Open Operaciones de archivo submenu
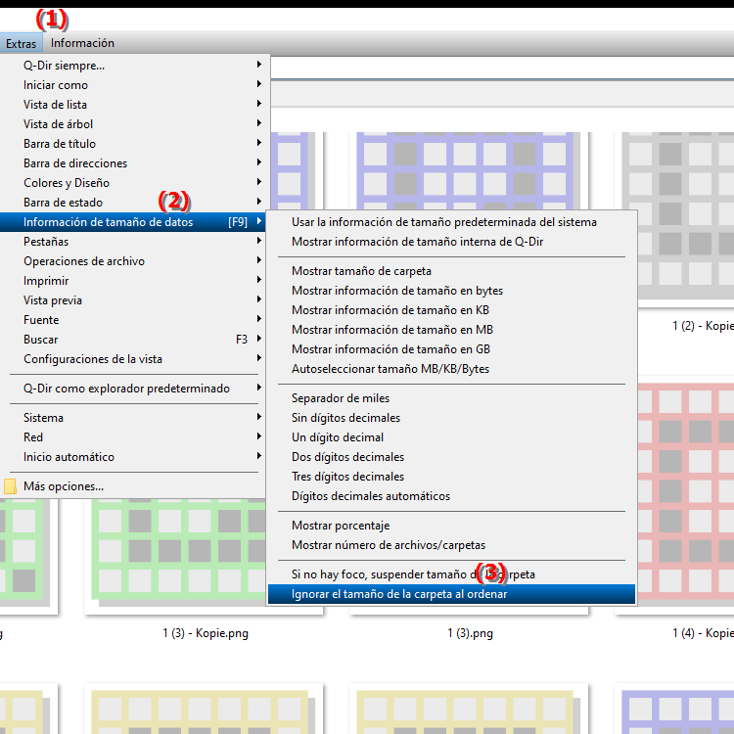 pos(84,261)
